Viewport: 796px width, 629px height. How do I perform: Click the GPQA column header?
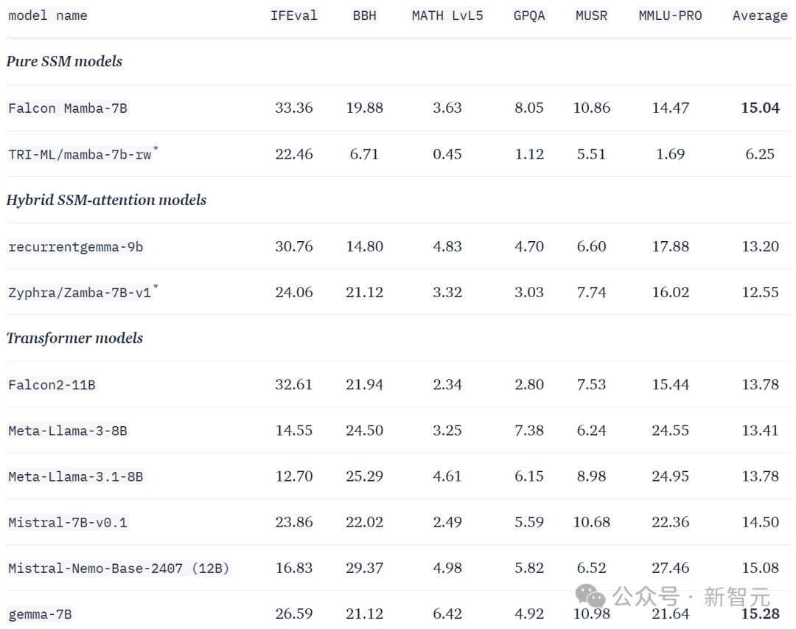pos(529,15)
